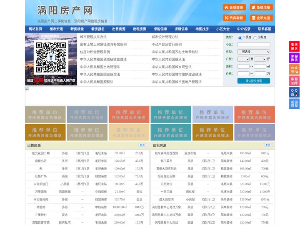The image size is (300, 225).
Task: Click the QR code image
Action: pyautogui.click(x=51, y=57)
